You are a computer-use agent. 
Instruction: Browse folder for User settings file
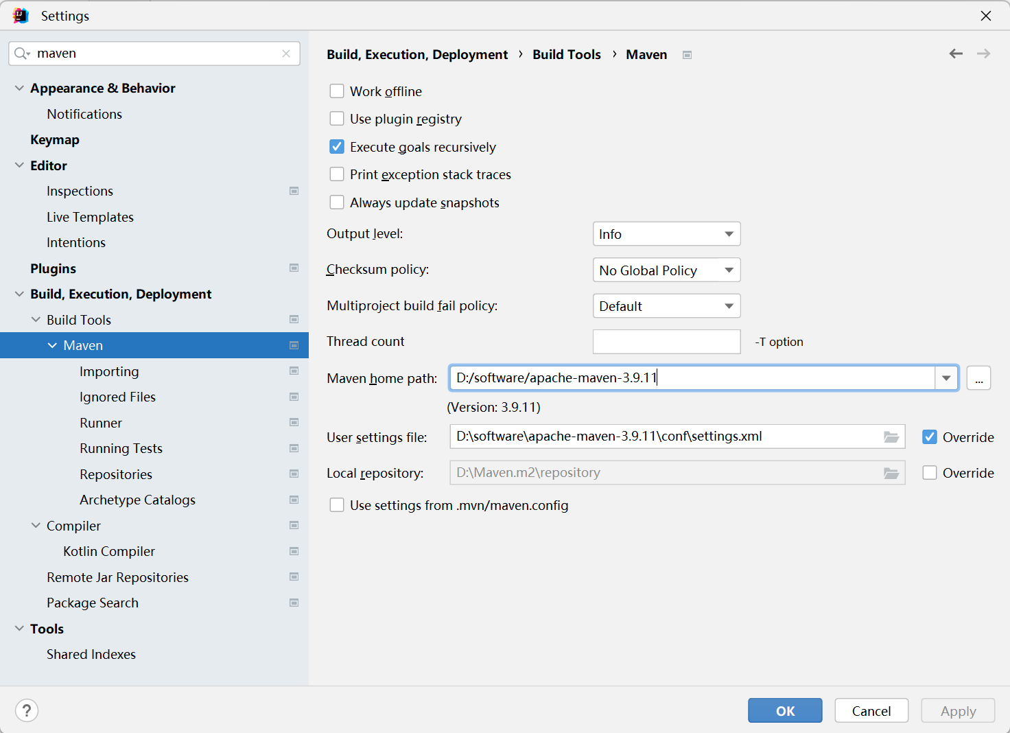pos(891,437)
